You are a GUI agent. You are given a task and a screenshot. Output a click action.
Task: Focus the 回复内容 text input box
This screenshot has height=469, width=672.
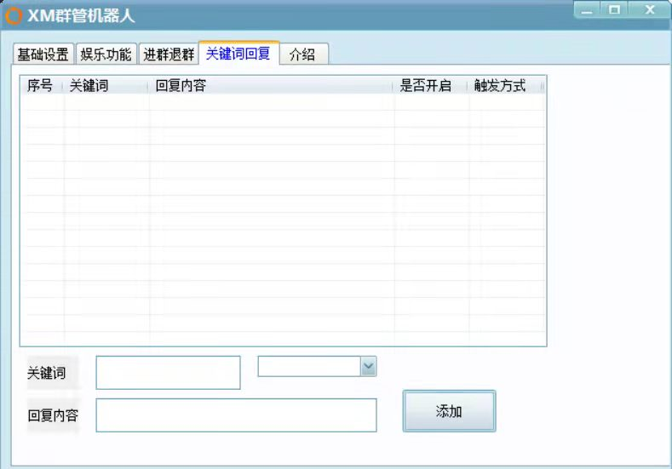236,415
